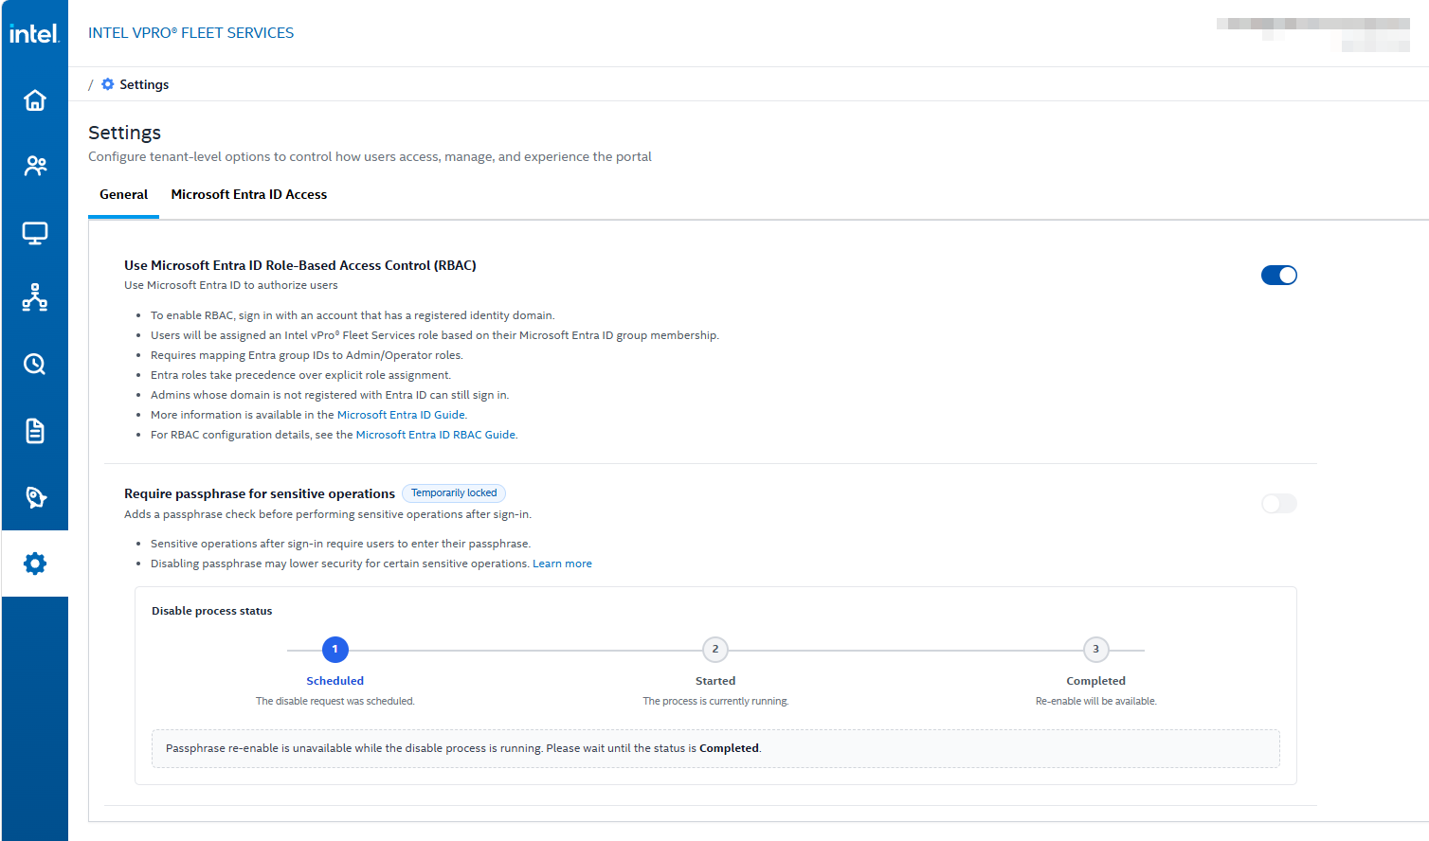The width and height of the screenshot is (1429, 841).
Task: Switch to the Microsoft Entra ID Access tab
Action: [x=248, y=194]
